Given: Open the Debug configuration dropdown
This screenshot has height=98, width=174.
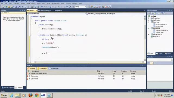Looking at the screenshot, I should pos(85,7).
